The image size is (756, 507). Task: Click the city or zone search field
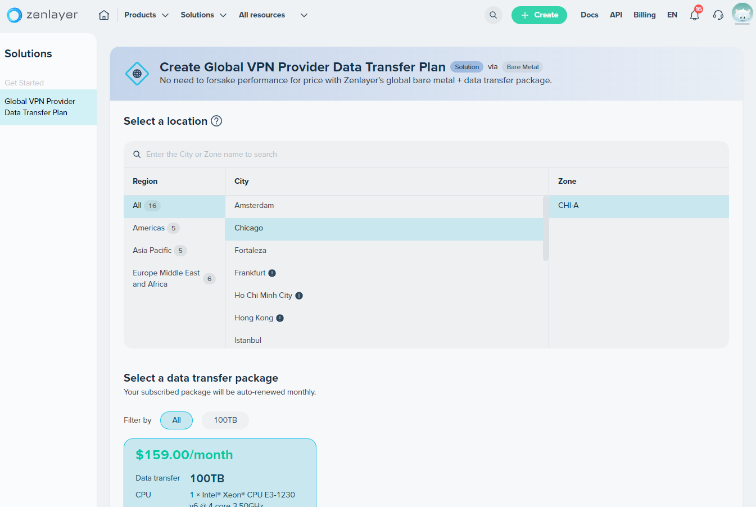(426, 155)
